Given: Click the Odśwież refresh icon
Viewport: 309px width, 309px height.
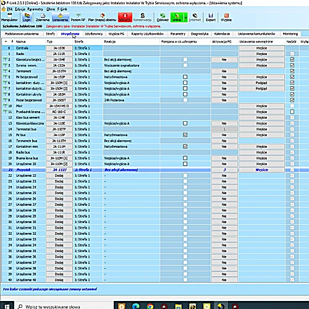Looking at the screenshot, I should pos(163,17).
